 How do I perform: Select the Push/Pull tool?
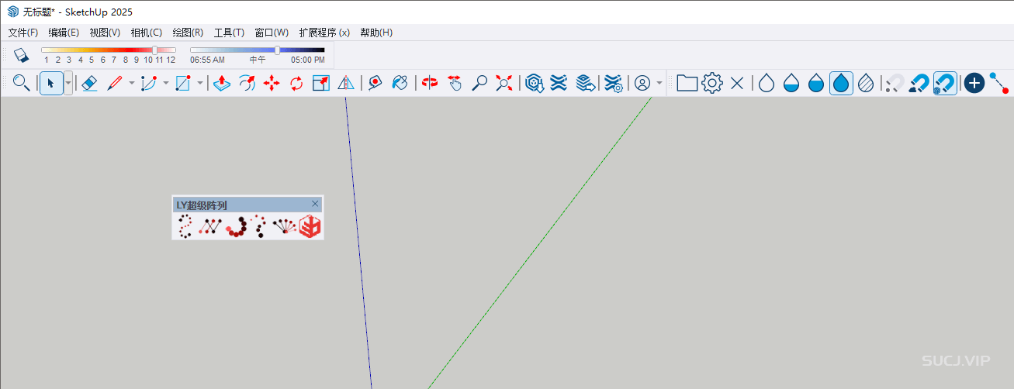point(222,83)
